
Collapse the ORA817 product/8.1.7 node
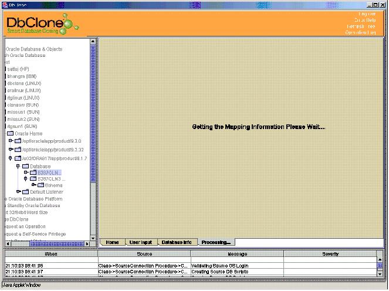coord(10,158)
